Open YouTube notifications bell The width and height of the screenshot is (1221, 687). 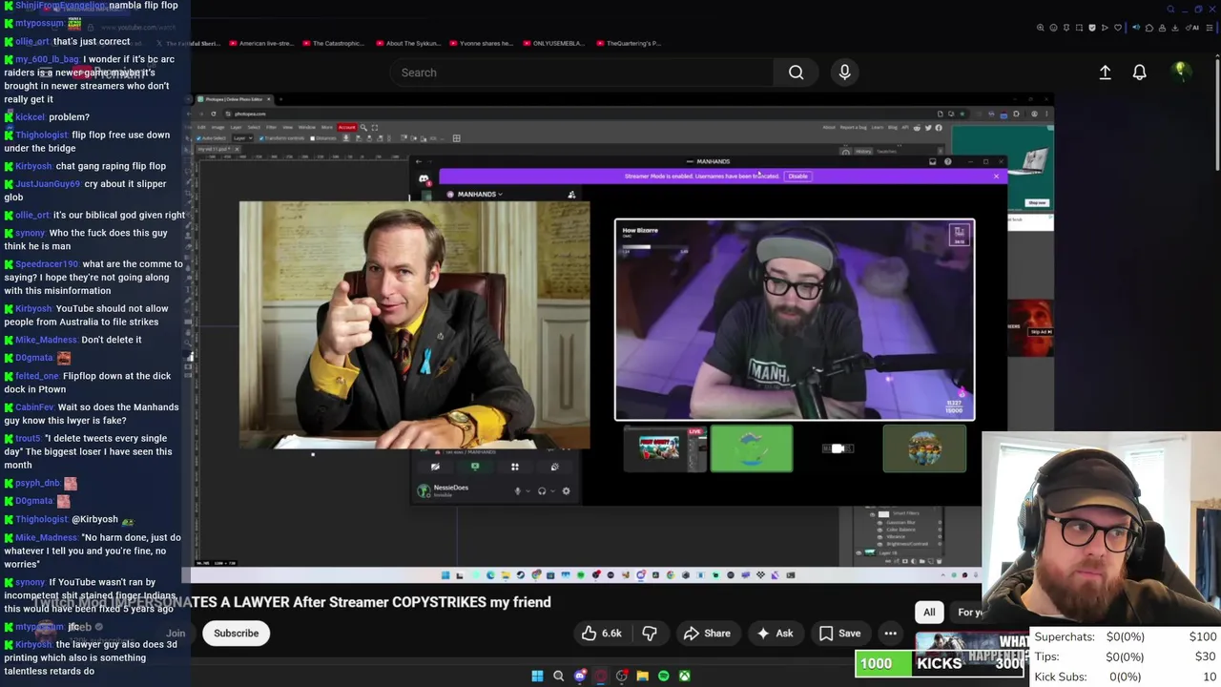click(x=1139, y=73)
